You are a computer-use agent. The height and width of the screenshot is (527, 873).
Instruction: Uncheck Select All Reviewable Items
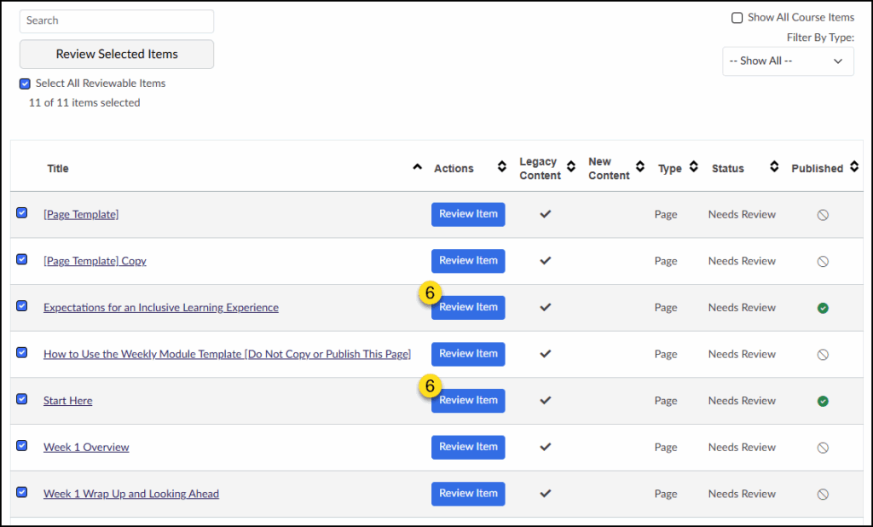pyautogui.click(x=24, y=83)
